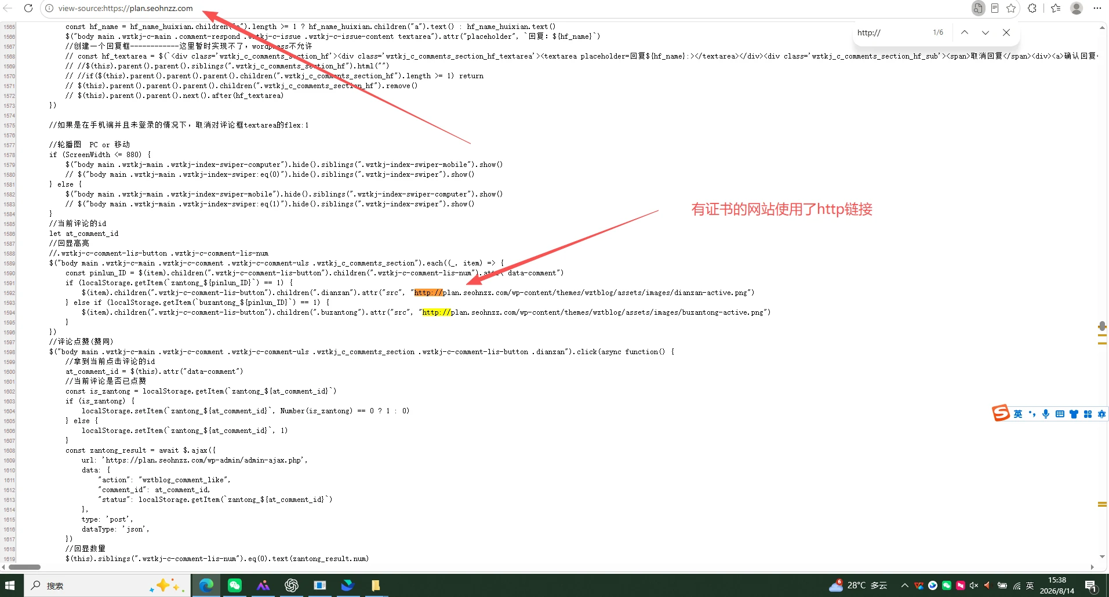Click the taskbar search box
The height and width of the screenshot is (597, 1109).
(x=107, y=585)
